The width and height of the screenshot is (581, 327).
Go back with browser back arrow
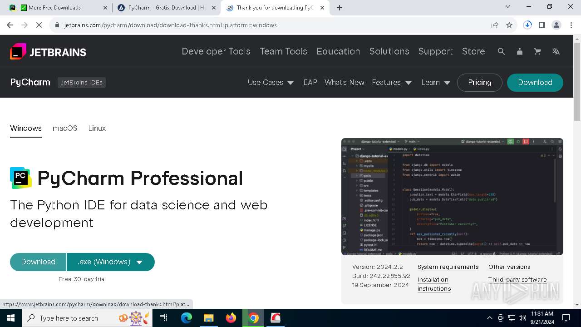(10, 25)
